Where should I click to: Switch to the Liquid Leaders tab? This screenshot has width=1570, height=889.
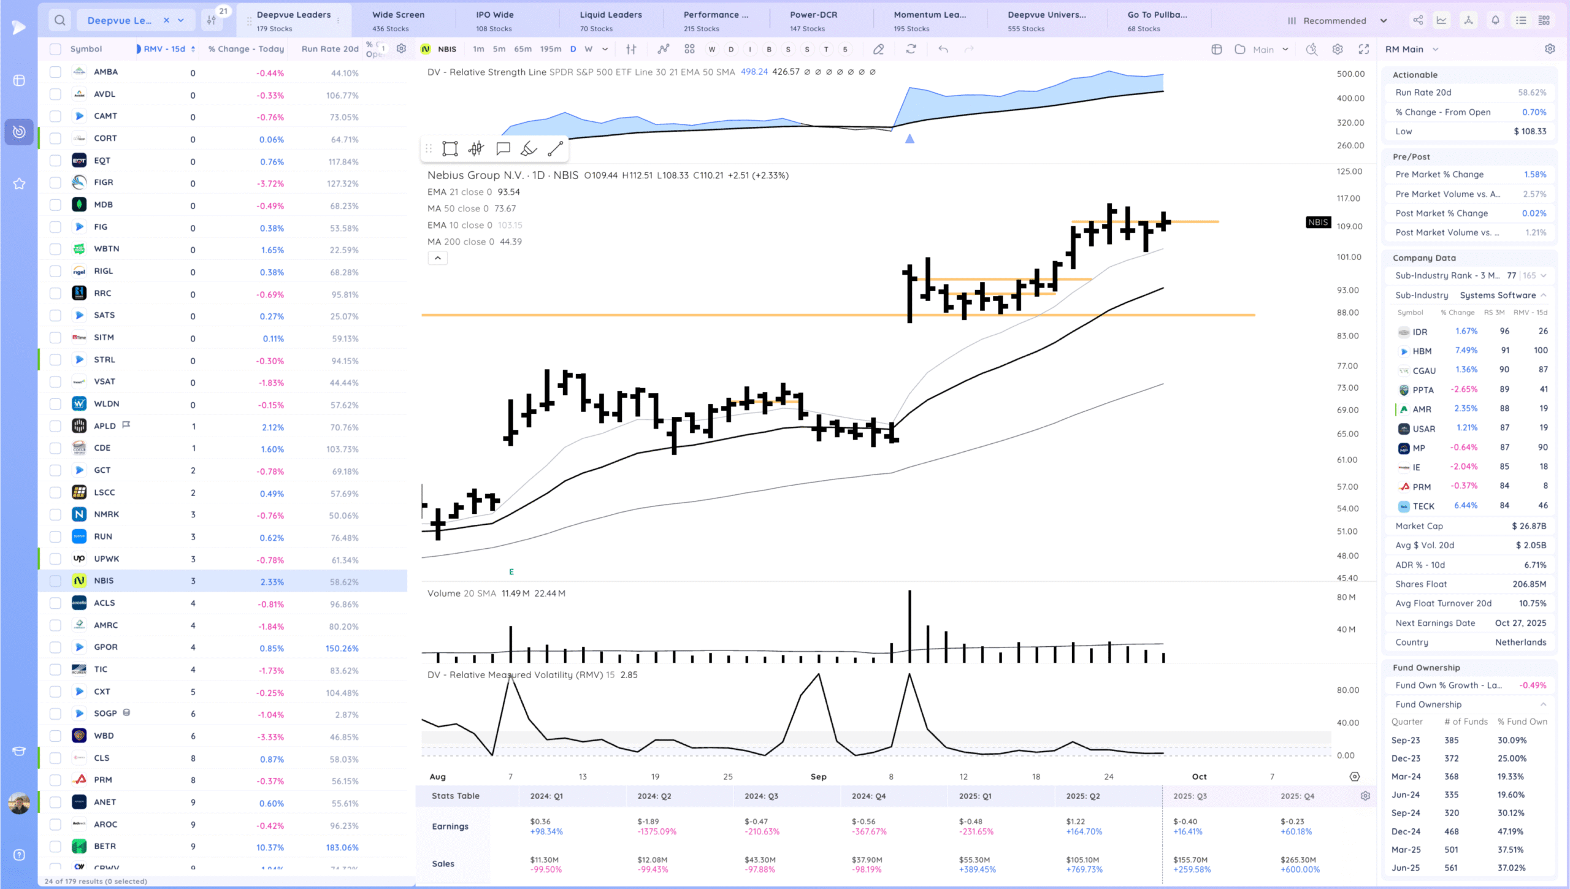611,21
